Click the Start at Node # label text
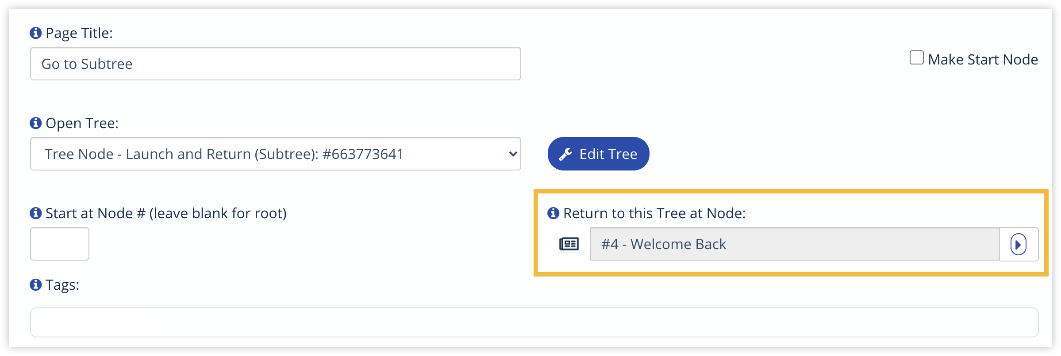 tap(166, 213)
